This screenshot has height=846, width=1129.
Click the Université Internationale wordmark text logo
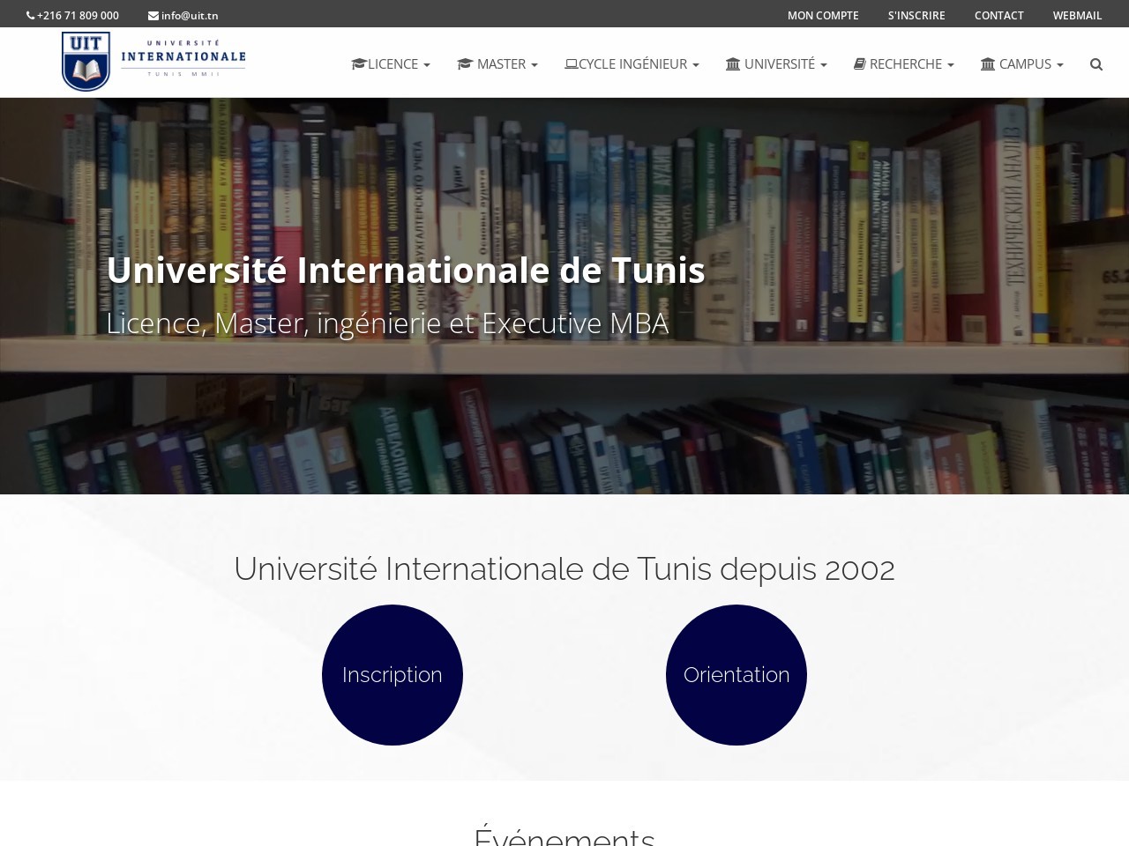click(183, 58)
